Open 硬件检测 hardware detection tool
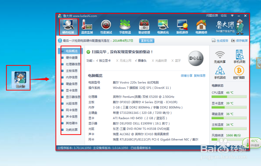Screen dimensions: 261x166 [x=68, y=27]
